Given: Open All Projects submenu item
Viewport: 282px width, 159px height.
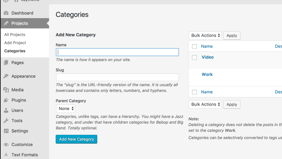Looking at the screenshot, I should point(15,34).
